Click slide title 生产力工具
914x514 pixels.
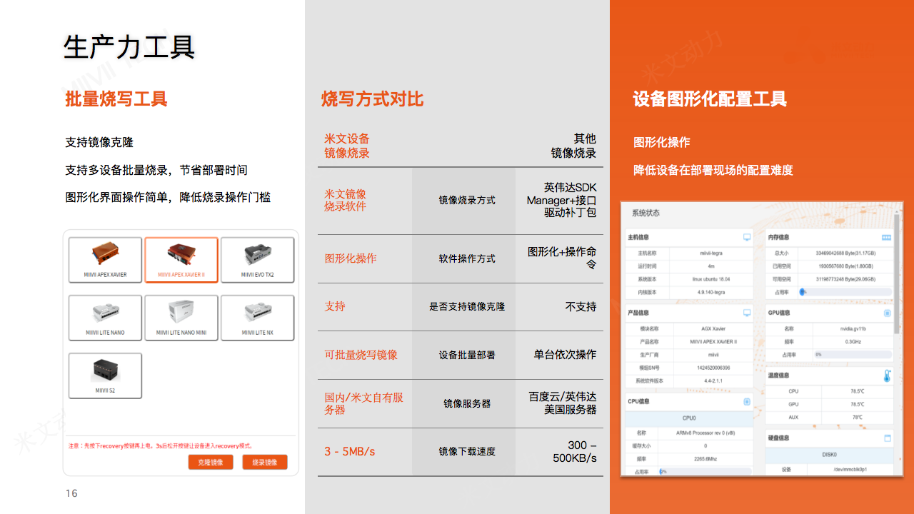tap(129, 46)
